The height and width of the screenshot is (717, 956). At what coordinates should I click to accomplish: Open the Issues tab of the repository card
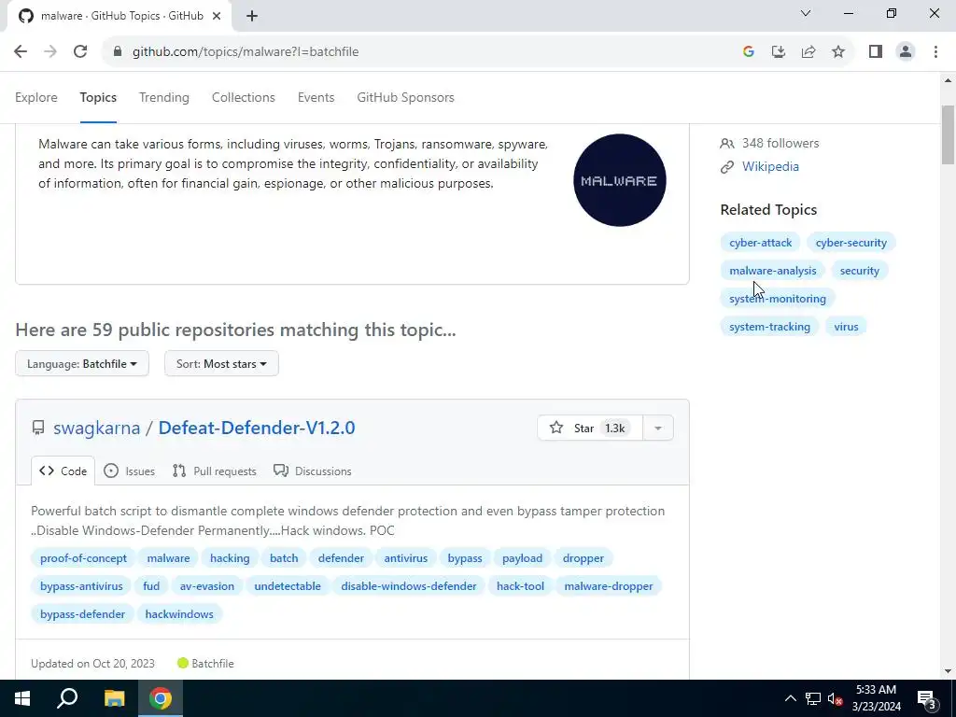pyautogui.click(x=129, y=471)
